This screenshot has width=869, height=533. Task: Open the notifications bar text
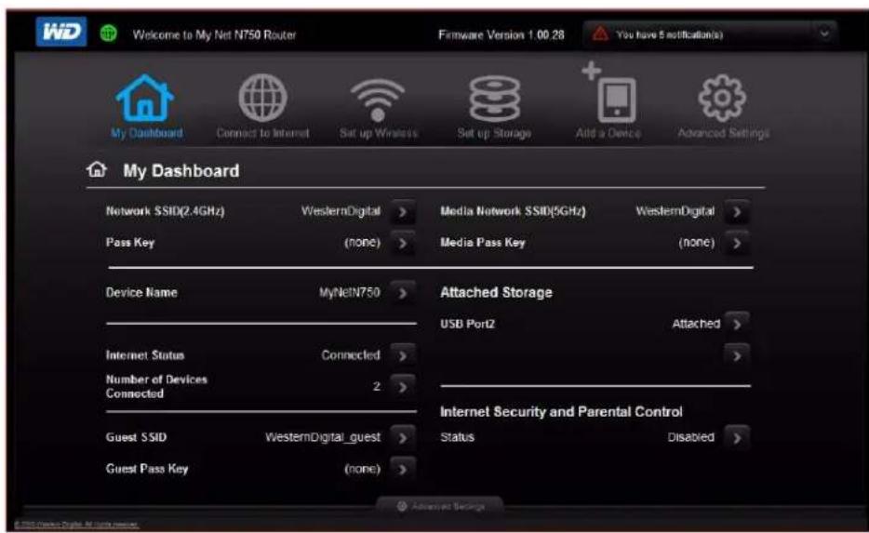coord(669,34)
